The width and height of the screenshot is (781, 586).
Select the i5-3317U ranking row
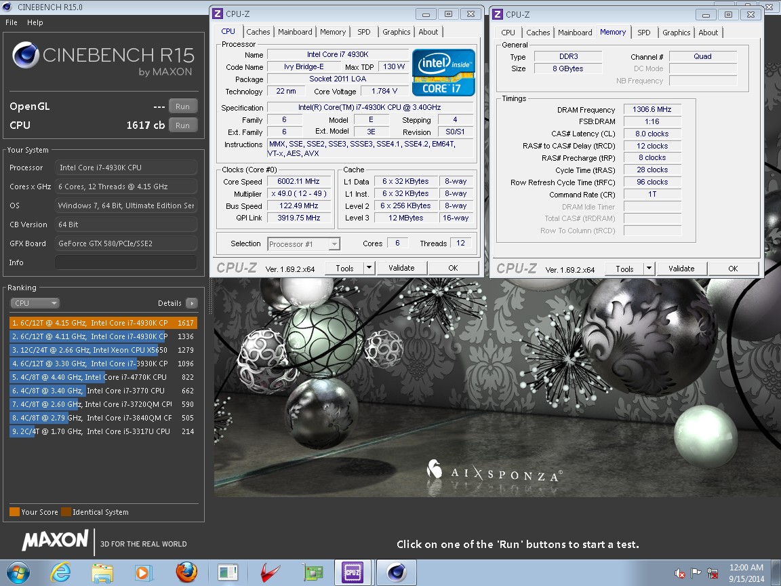103,431
